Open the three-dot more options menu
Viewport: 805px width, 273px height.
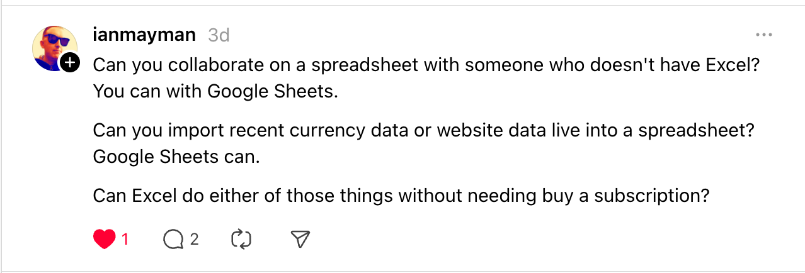click(x=763, y=35)
